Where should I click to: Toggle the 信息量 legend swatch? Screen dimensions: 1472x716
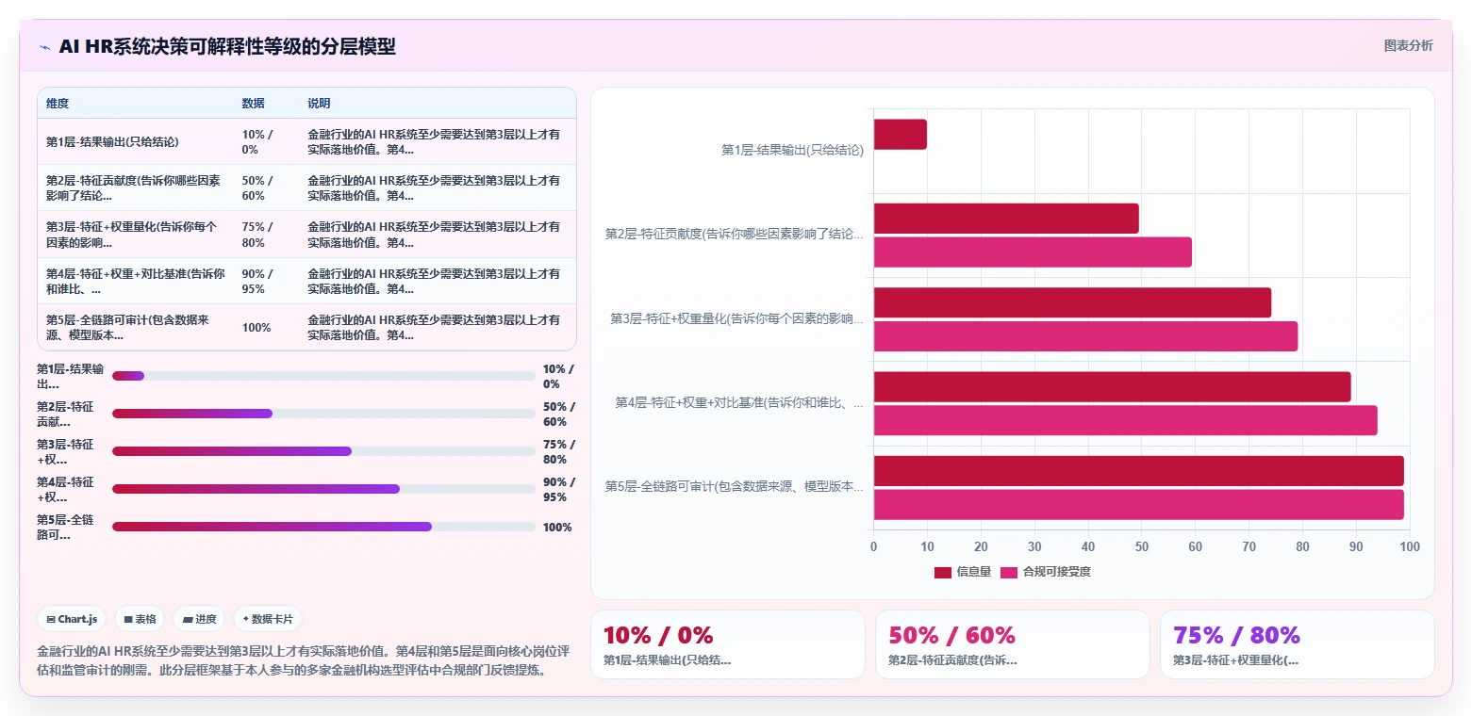point(943,572)
